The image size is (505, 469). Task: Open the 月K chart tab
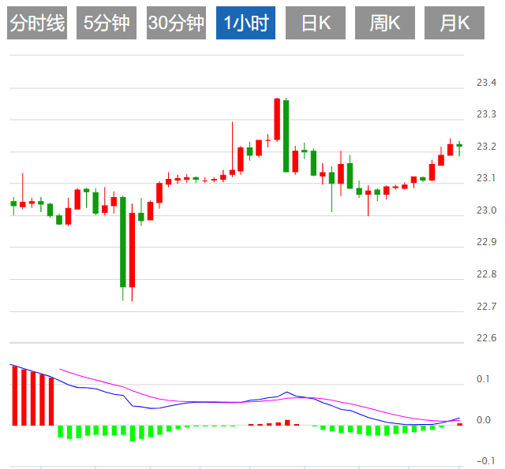(454, 24)
